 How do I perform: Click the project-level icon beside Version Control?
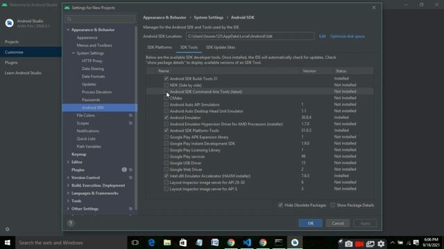tap(130, 178)
